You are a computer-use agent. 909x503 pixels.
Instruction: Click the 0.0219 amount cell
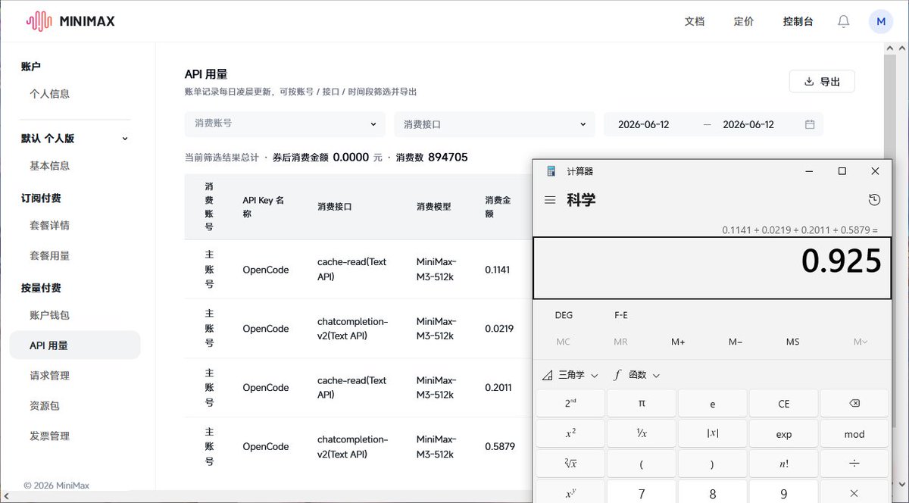coord(499,329)
